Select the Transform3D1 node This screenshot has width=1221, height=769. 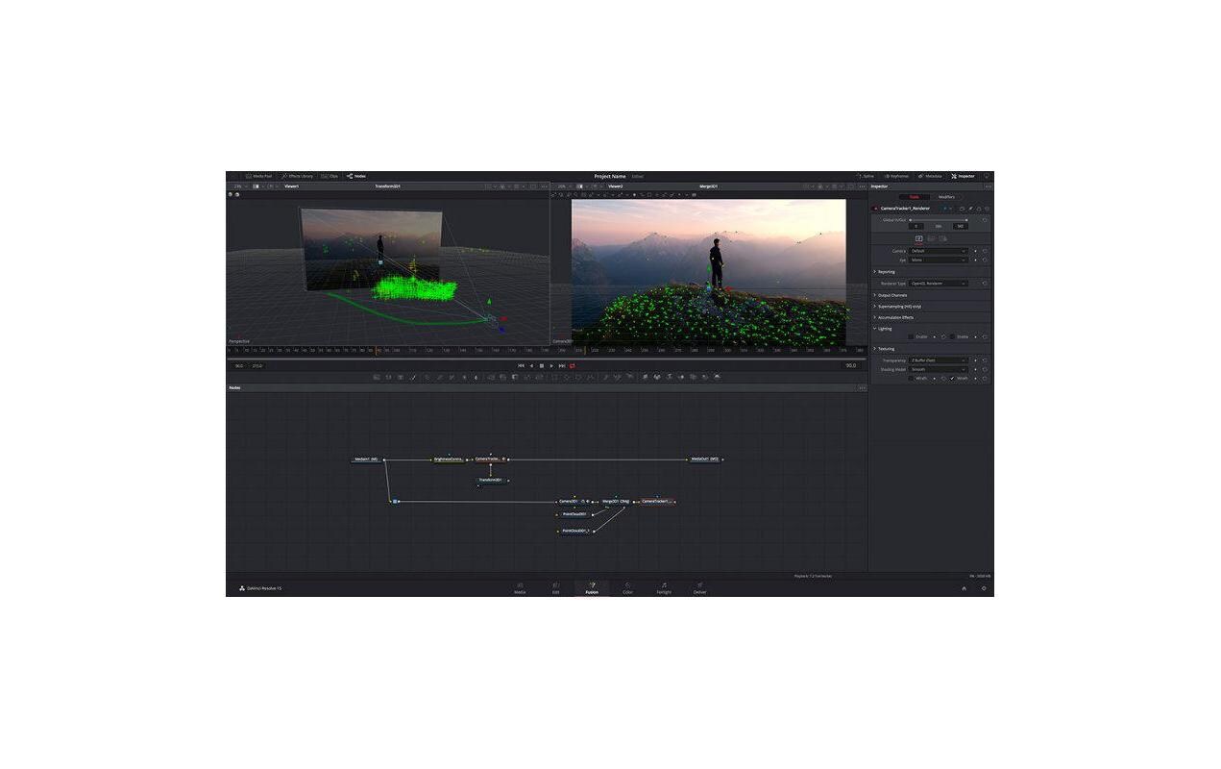(x=491, y=480)
